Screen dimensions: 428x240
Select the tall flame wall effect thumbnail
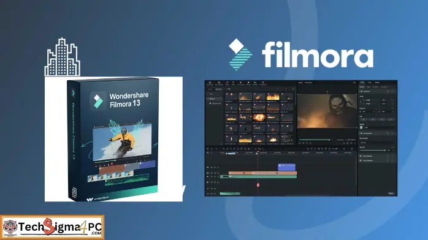pyautogui.click(x=273, y=97)
